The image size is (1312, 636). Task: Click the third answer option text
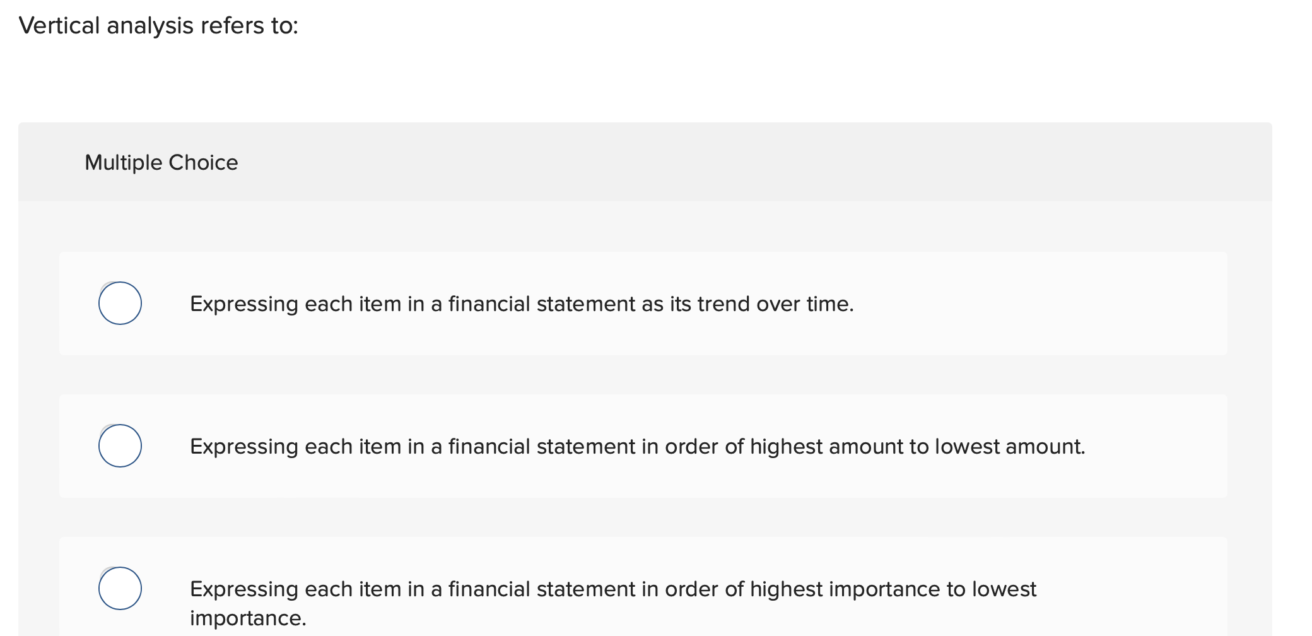tap(612, 589)
